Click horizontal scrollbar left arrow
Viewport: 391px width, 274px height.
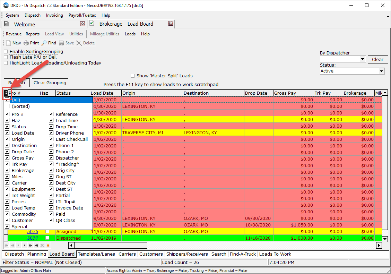(x=71, y=246)
